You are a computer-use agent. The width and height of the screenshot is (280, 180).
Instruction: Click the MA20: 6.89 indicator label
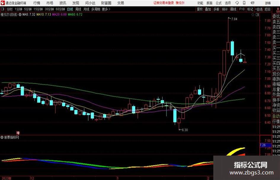59,14
